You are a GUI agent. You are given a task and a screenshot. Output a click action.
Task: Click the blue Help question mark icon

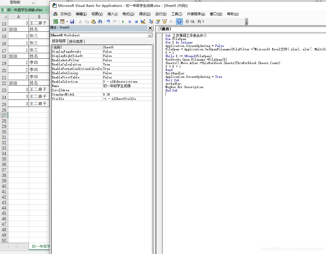(179, 21)
